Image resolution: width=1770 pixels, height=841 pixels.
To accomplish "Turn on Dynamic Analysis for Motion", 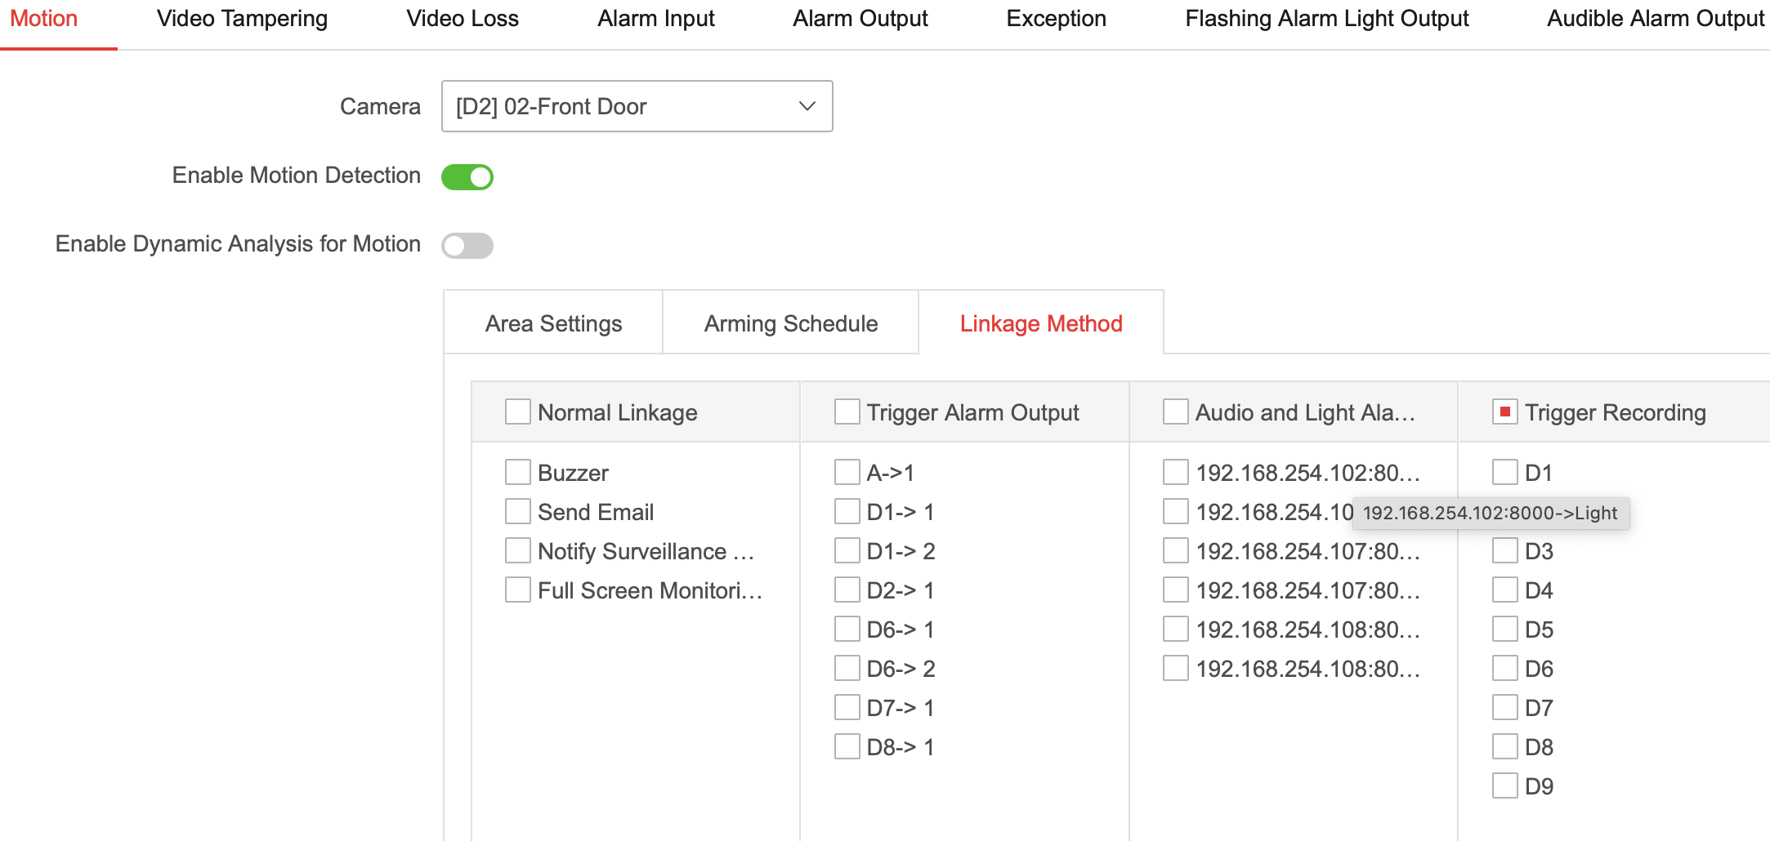I will 467,246.
